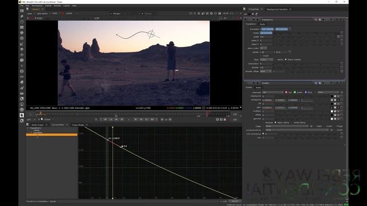The image size is (367, 206).
Task: Click animation menu icon beside center
Action: click(x=290, y=52)
